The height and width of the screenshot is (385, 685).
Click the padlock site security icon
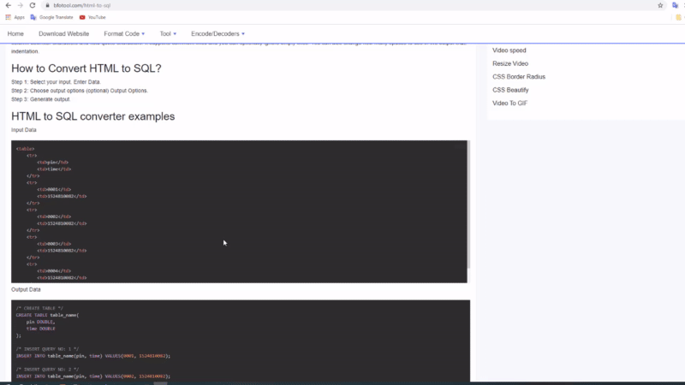(48, 5)
